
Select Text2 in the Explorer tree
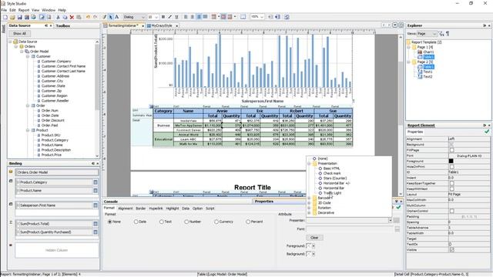coord(428,77)
